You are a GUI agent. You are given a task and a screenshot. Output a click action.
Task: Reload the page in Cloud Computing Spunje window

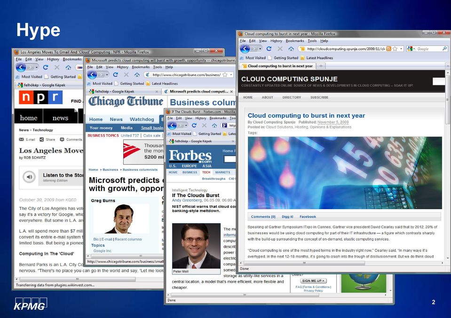point(269,49)
